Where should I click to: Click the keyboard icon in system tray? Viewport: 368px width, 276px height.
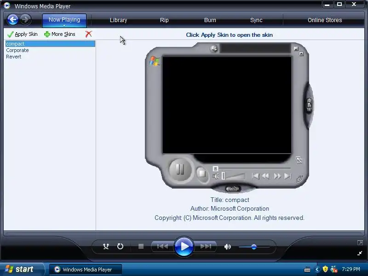coord(307,270)
